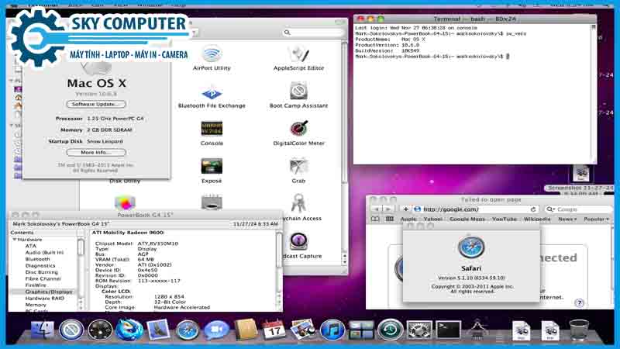Open AppleScript Editor
This screenshot has width=620, height=349.
coord(298,55)
